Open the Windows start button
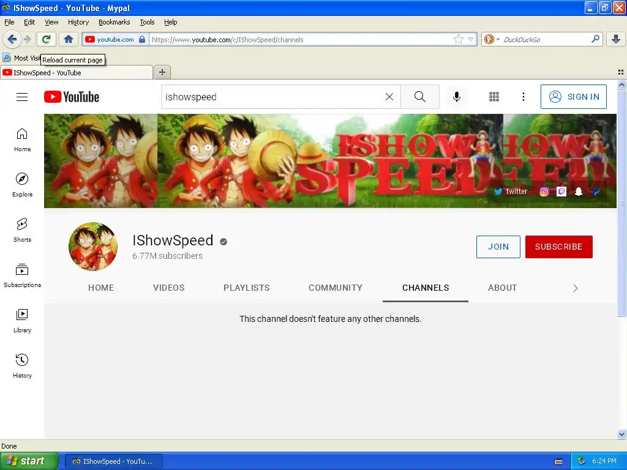Screen dimensions: 627x470 tap(29, 461)
